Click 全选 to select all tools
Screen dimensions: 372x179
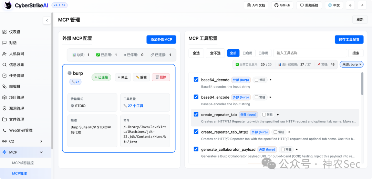coord(196,53)
